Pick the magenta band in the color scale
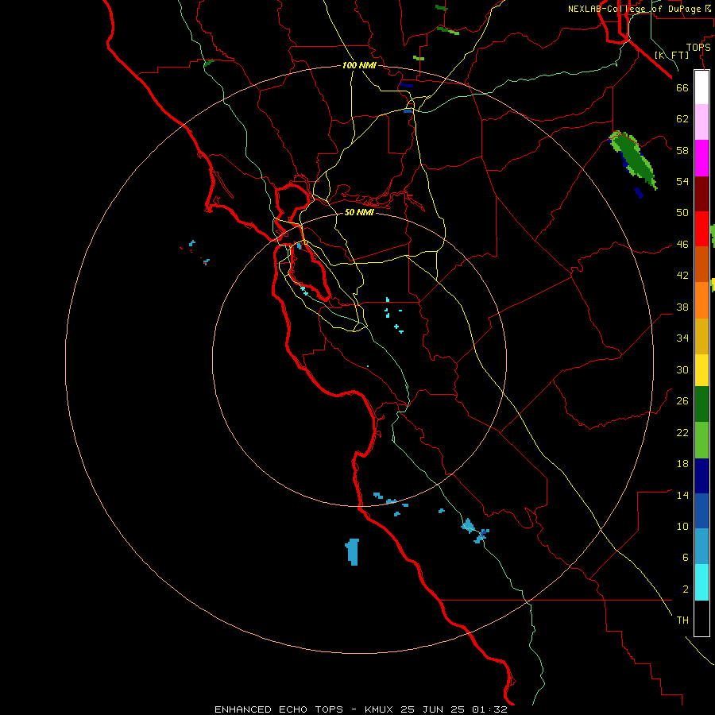 pyautogui.click(x=701, y=158)
